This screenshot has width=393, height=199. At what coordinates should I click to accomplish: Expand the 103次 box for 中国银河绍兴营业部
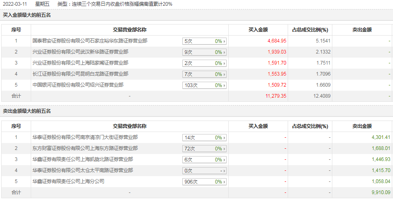[x=204, y=85]
